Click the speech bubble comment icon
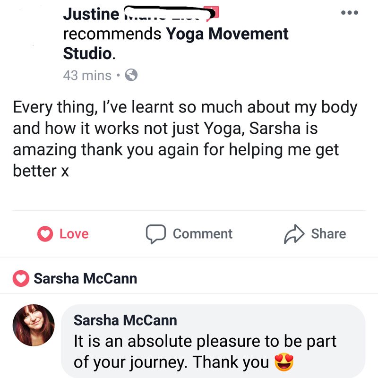Screen dimensions: 378x378 (x=156, y=234)
